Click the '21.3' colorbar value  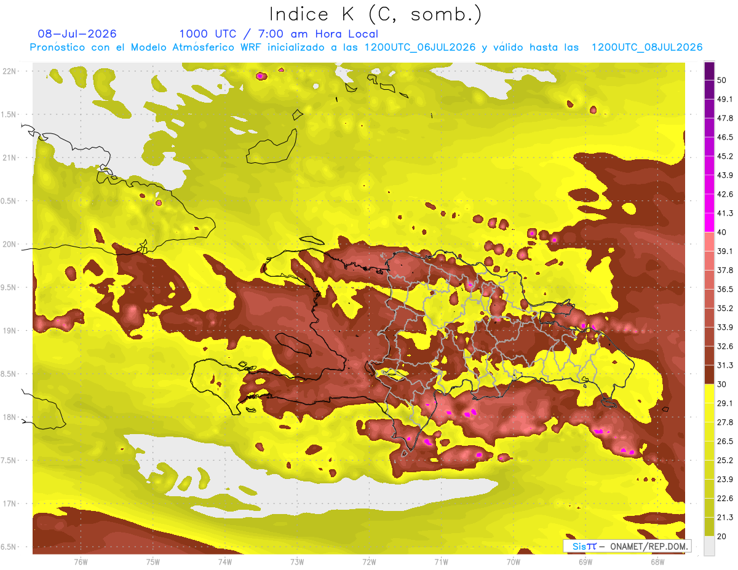click(x=725, y=517)
